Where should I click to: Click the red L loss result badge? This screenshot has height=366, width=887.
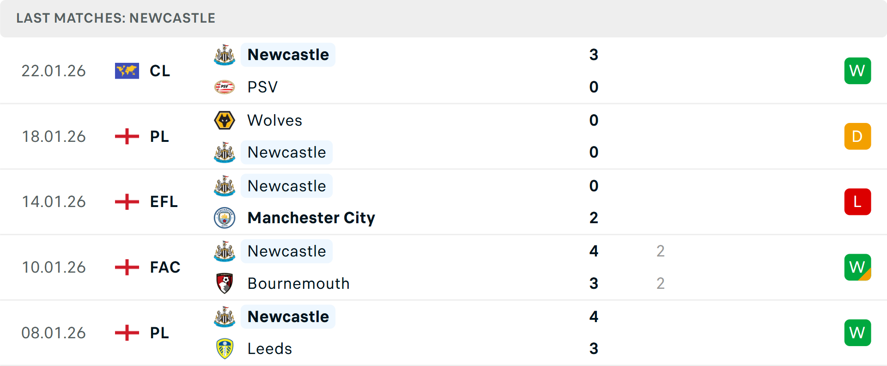pos(857,201)
